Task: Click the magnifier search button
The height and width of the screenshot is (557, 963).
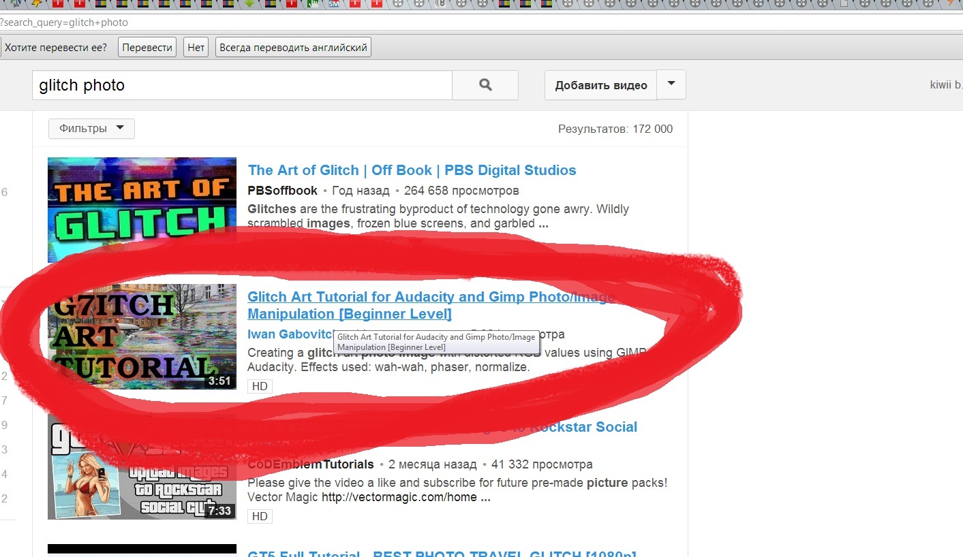Action: [x=485, y=85]
